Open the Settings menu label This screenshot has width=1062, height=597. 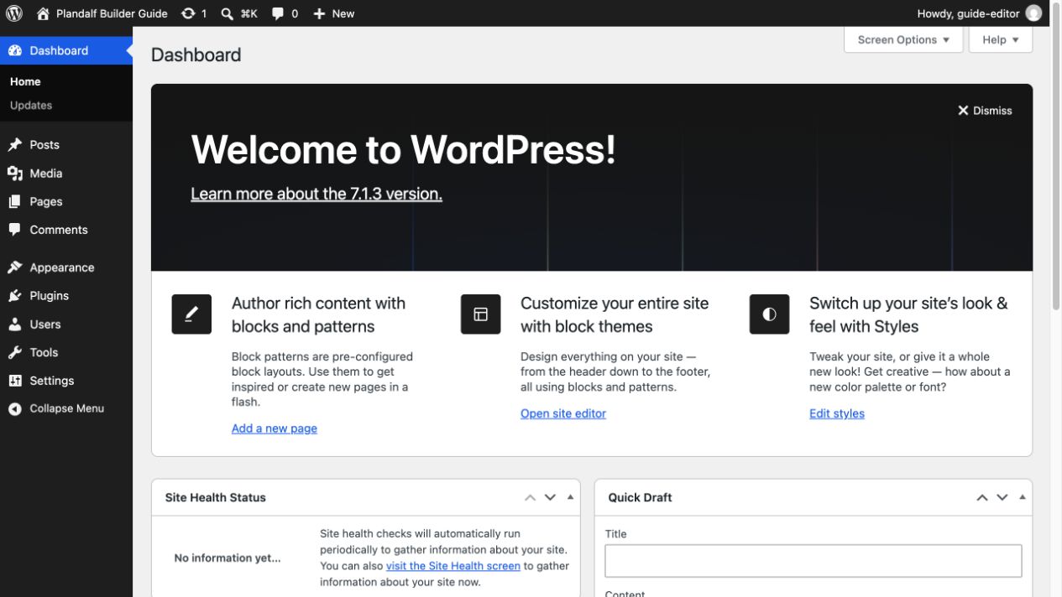pos(52,381)
